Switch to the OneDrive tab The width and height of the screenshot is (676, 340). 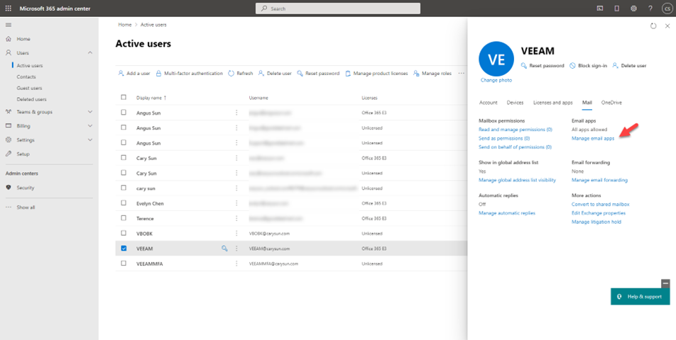[x=611, y=103]
